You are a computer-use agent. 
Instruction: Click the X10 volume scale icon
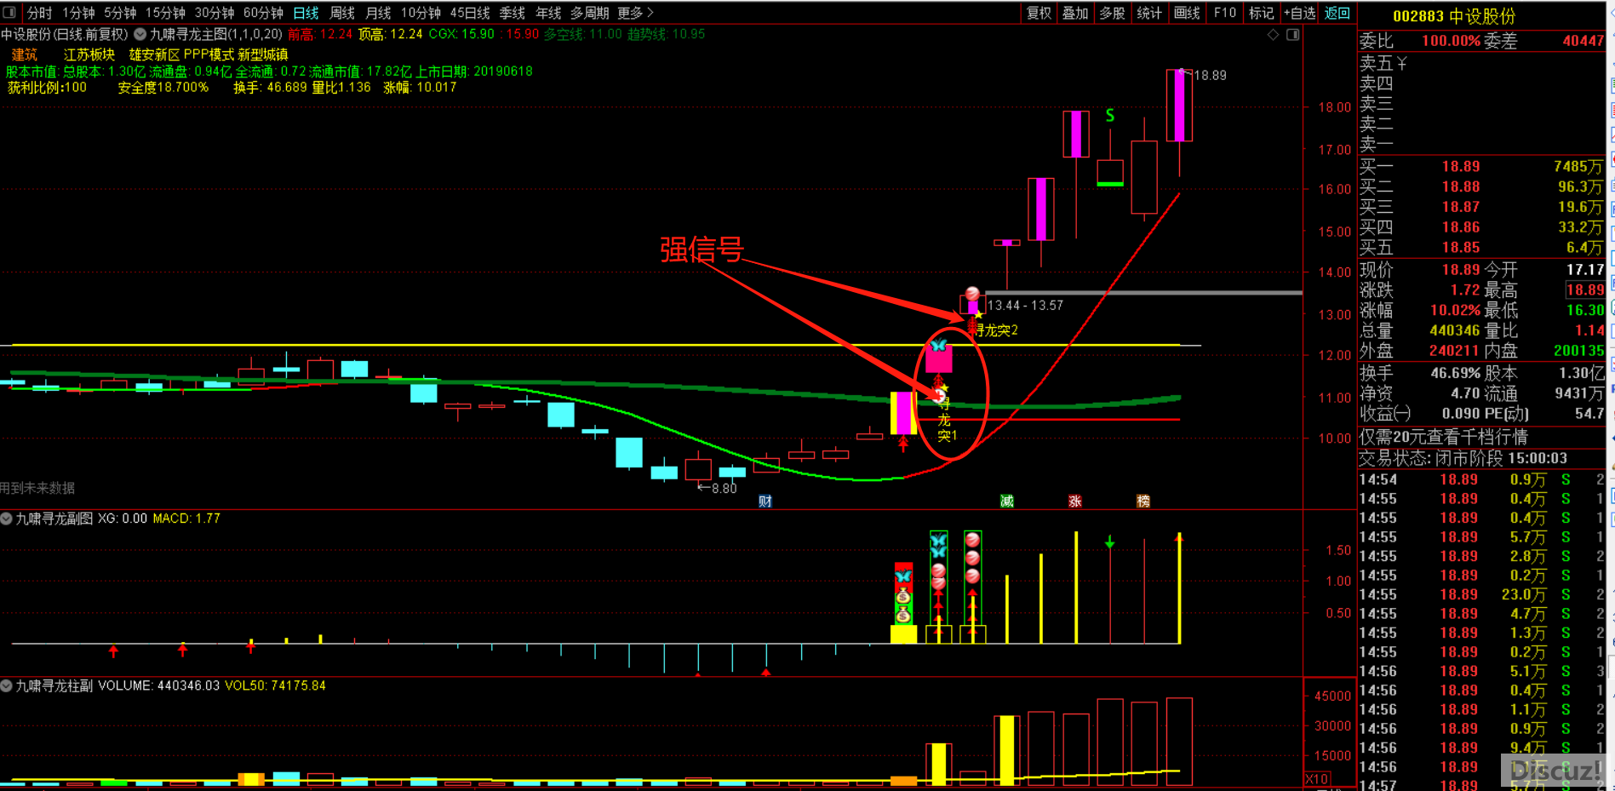pyautogui.click(x=1317, y=779)
